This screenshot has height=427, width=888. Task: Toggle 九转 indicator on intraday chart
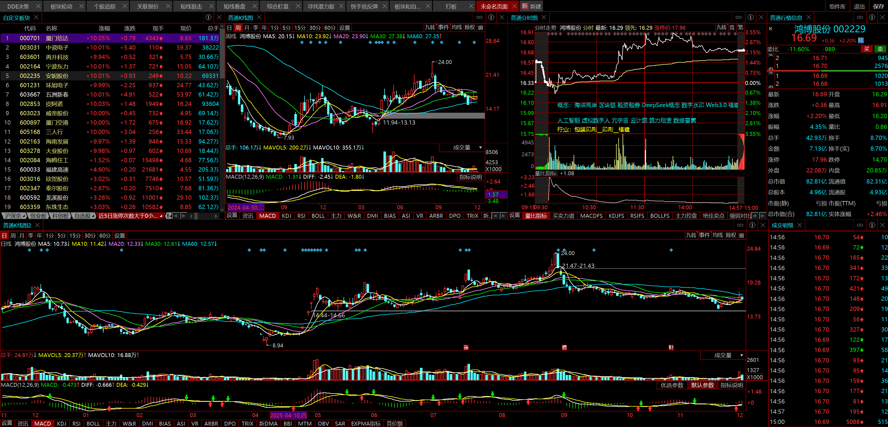[x=721, y=27]
